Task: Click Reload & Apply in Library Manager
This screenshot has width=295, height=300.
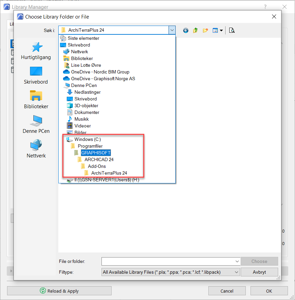Action: [x=59, y=291]
